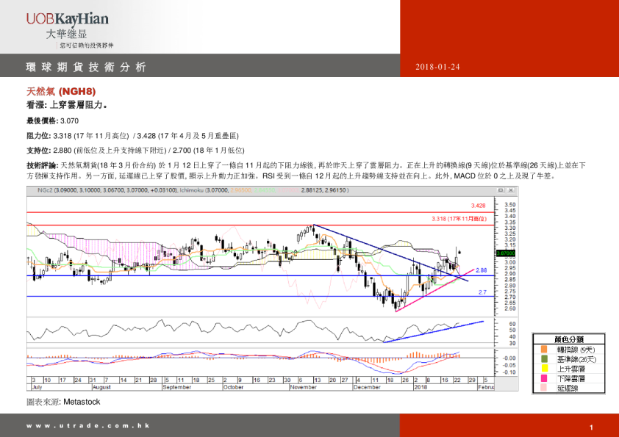This screenshot has height=437, width=619.
Task: Click the 2.88 support level label
Action: [482, 270]
